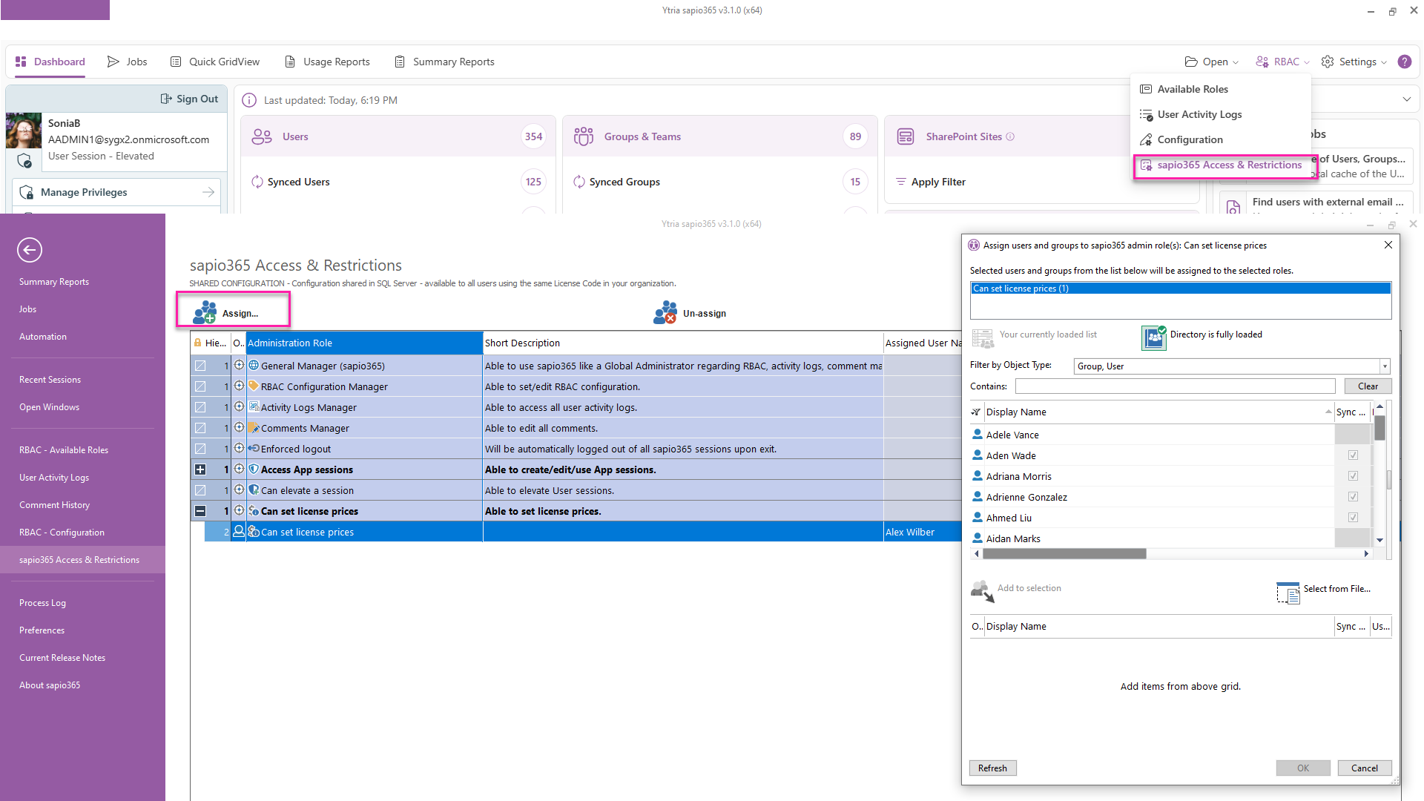Toggle the General Manager row checkbox
This screenshot has width=1424, height=801.
click(200, 366)
